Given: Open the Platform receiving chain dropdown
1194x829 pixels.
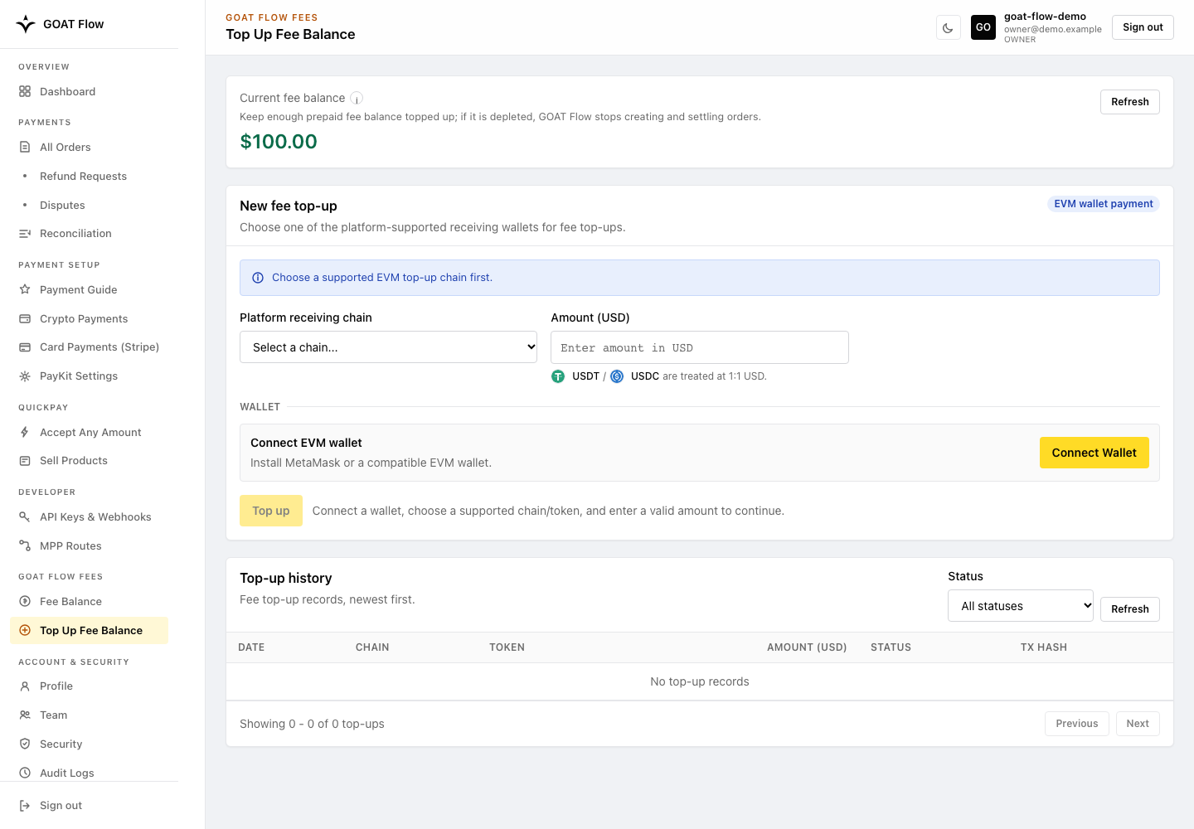Looking at the screenshot, I should (389, 347).
